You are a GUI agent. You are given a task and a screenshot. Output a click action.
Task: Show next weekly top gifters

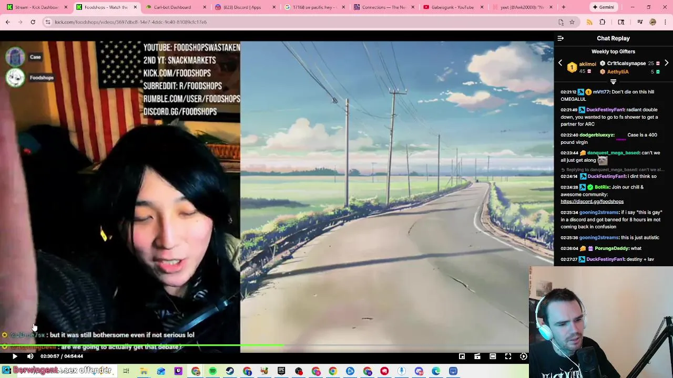tap(666, 63)
